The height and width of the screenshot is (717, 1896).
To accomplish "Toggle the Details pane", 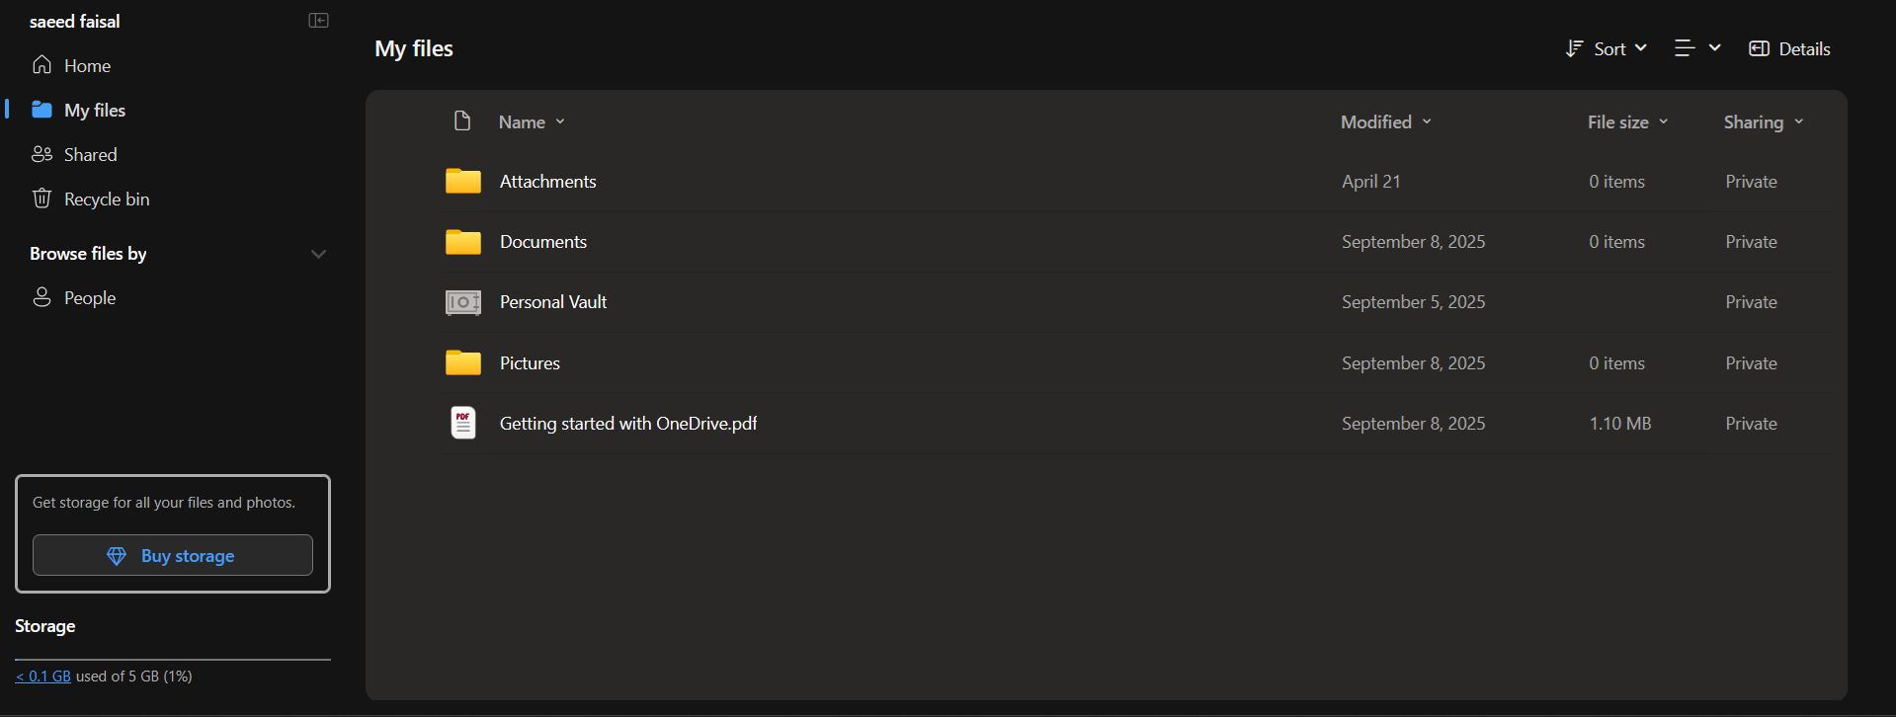I will point(1789,48).
